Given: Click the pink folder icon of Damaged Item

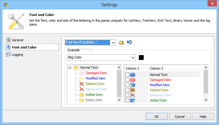Looking at the screenshot, I should (81, 73).
